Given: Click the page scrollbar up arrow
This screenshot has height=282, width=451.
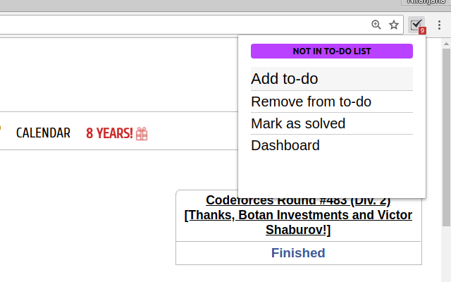Looking at the screenshot, I should [x=446, y=44].
